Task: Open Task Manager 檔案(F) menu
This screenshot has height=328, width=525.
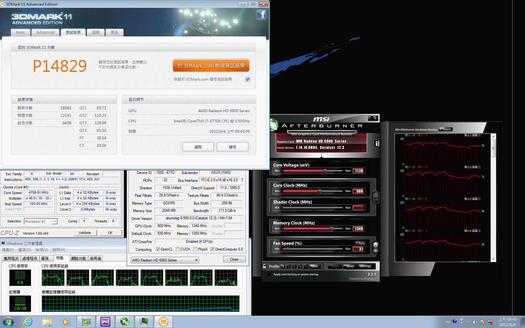Action: 8,250
